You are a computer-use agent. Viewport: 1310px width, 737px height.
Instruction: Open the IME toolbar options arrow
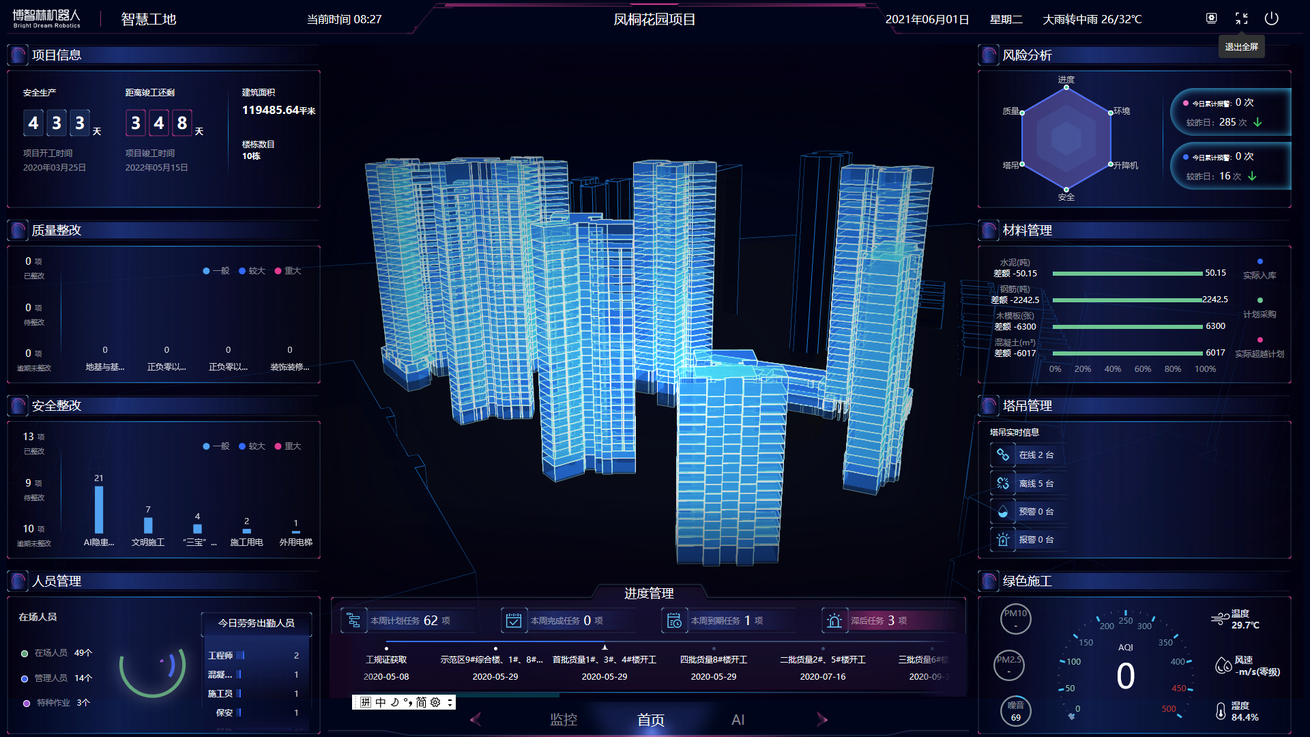[x=450, y=702]
